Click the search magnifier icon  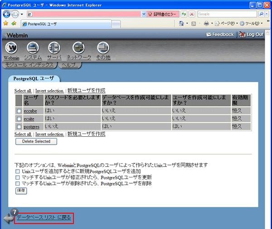pyautogui.click(x=261, y=14)
